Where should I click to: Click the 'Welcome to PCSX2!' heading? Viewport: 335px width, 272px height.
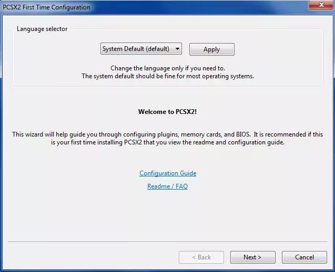[x=167, y=111]
